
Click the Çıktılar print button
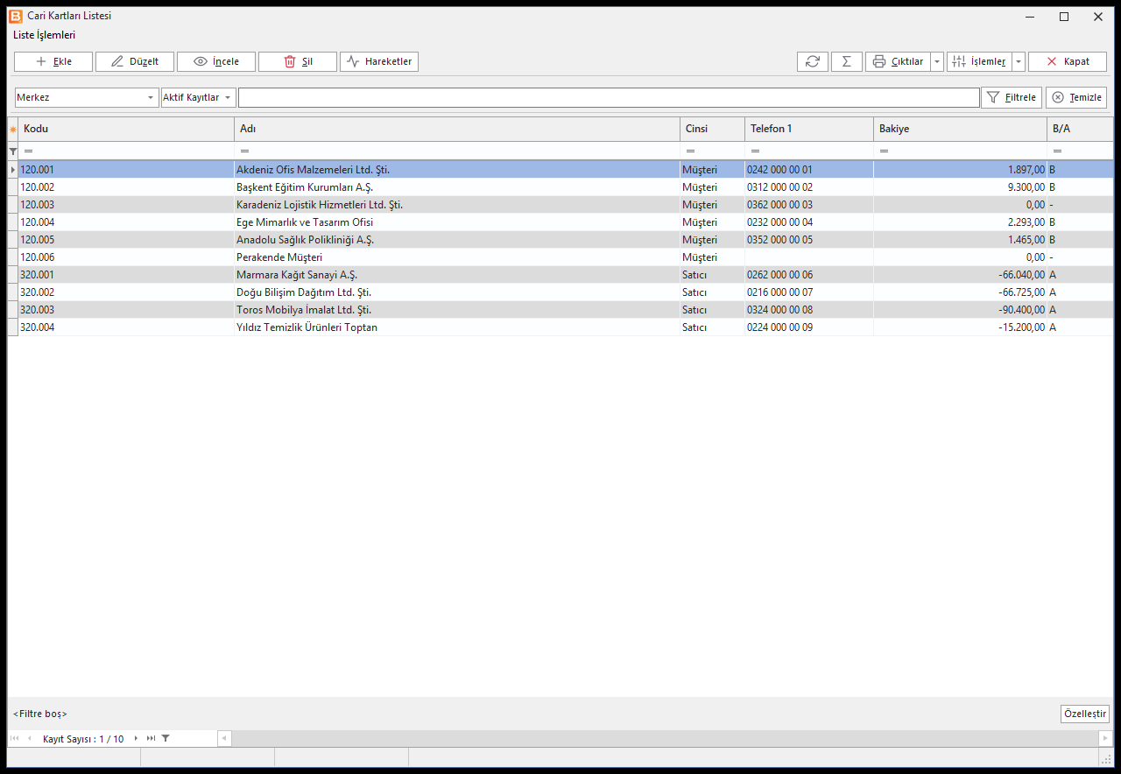[x=898, y=61]
